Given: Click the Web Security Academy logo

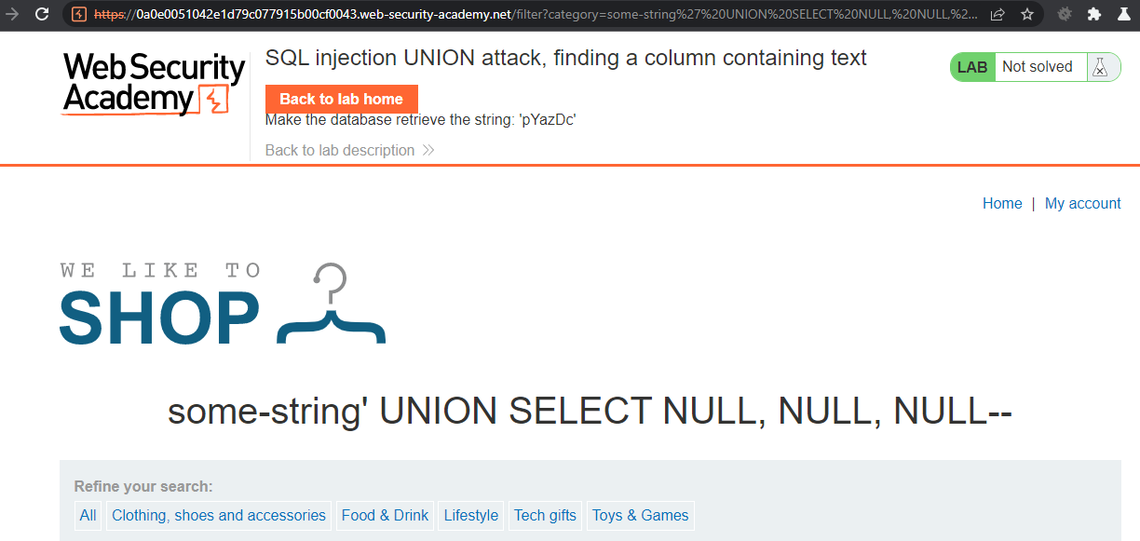Looking at the screenshot, I should tap(154, 84).
